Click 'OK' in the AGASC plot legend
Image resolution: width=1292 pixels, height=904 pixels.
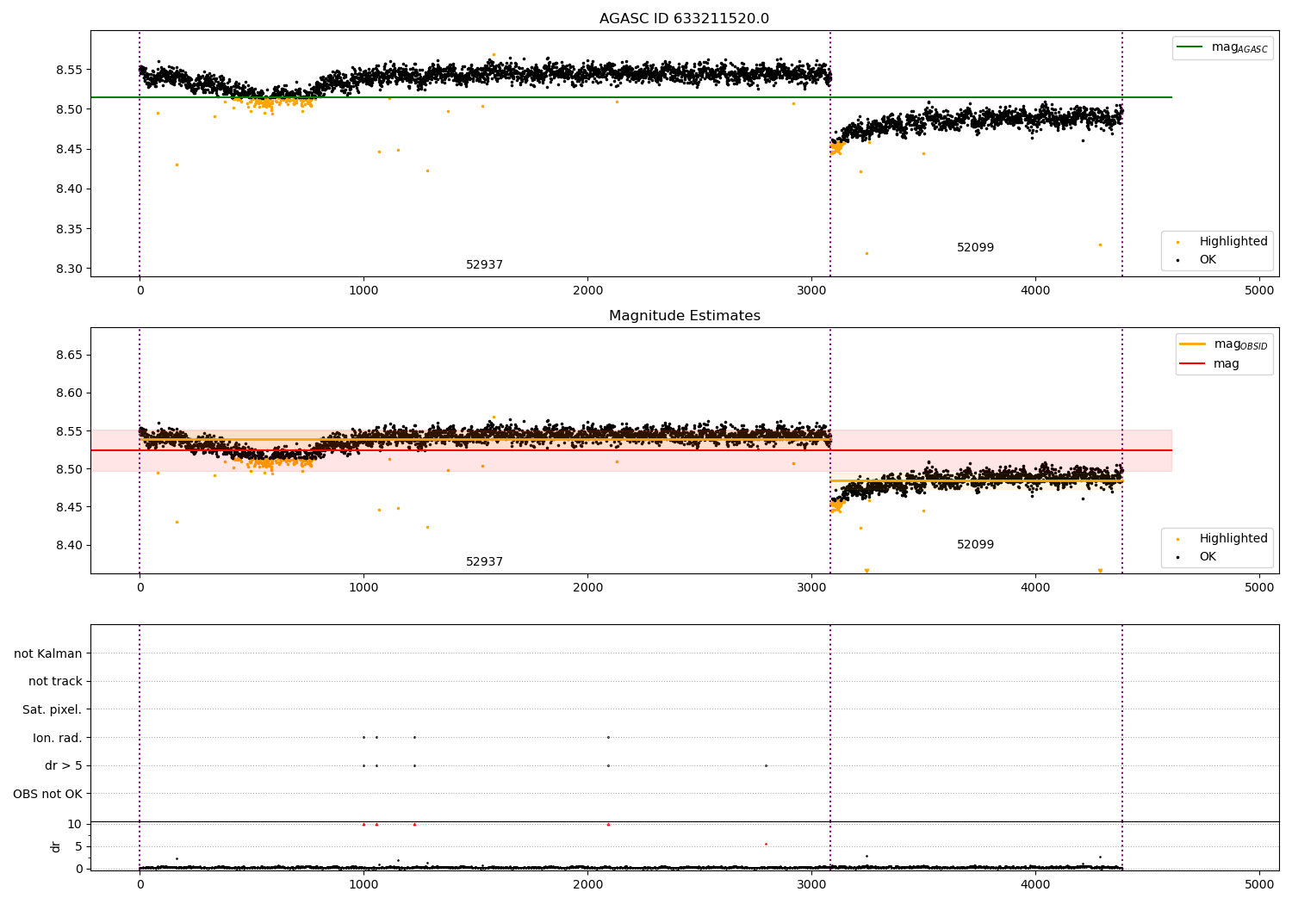click(1197, 259)
